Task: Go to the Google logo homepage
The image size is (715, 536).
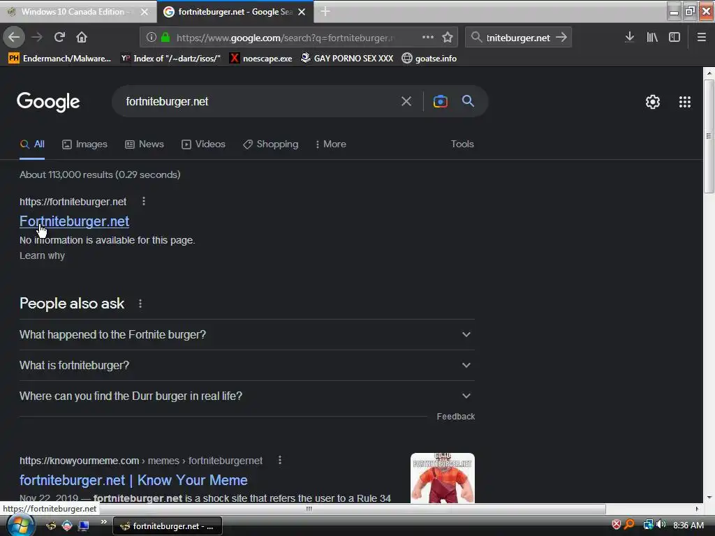Action: pos(48,102)
